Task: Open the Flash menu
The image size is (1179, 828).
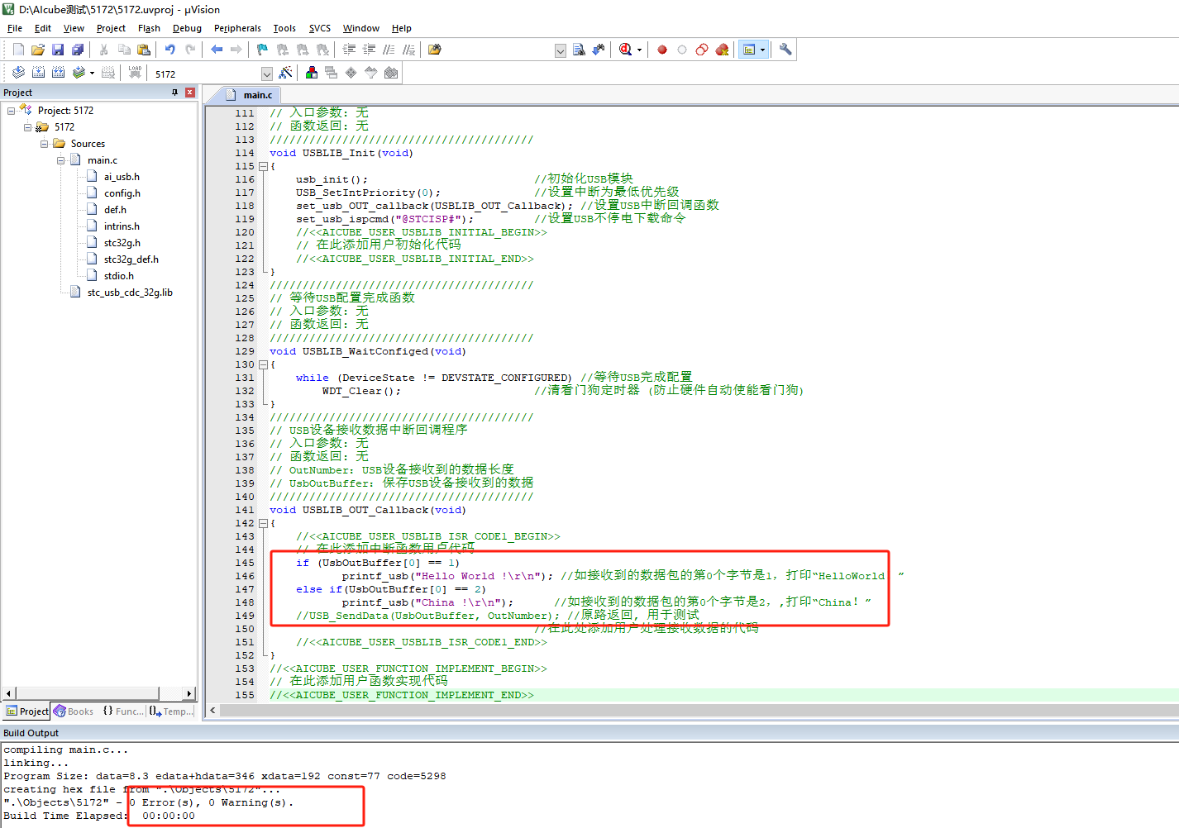Action: (x=149, y=28)
